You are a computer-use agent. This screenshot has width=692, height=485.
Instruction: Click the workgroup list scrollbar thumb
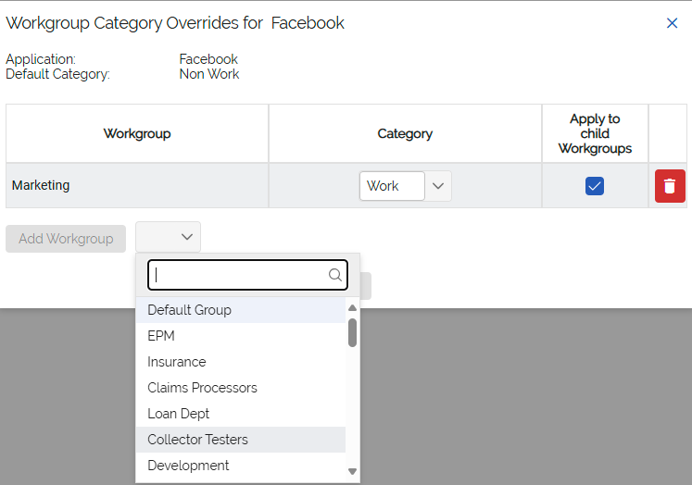pyautogui.click(x=352, y=332)
